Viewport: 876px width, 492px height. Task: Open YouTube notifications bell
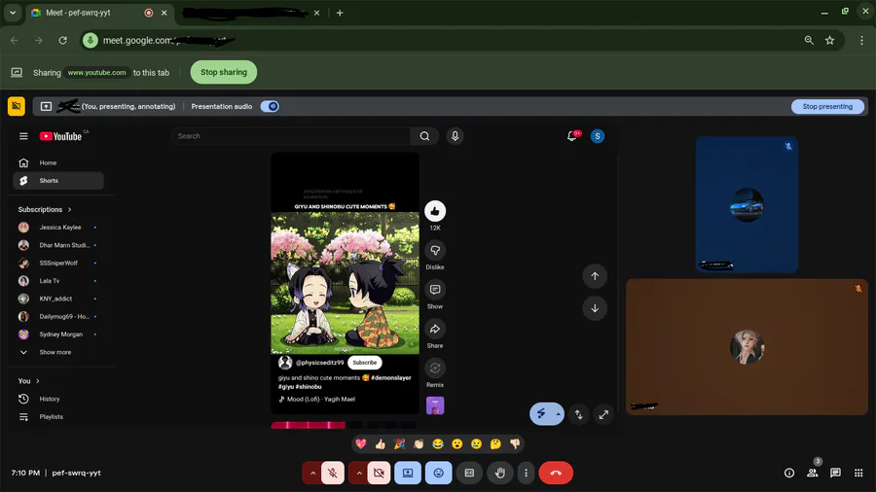pyautogui.click(x=572, y=136)
